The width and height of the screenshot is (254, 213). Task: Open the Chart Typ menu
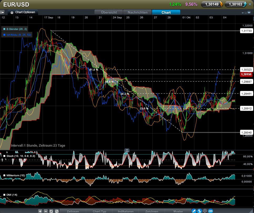coord(99,211)
